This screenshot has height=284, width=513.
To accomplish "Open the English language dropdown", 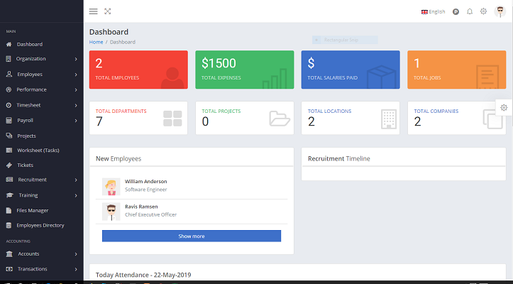I will pos(433,11).
